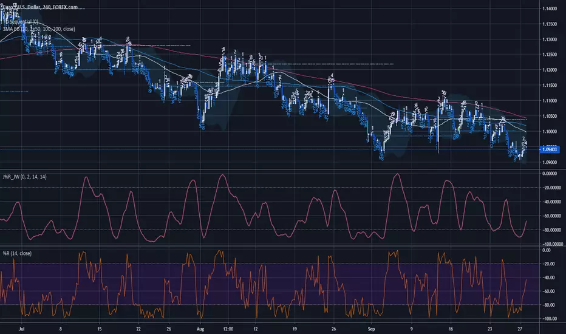Click the 1.14000 price axis label
Screen dimensions: 566x334
pos(553,9)
